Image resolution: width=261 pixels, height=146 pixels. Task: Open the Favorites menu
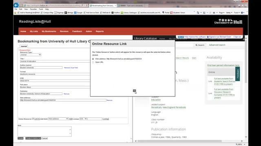(x=33, y=9)
